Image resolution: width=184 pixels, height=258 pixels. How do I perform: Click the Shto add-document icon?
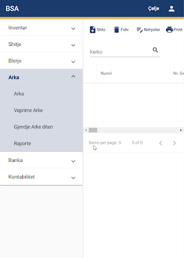pos(92,30)
